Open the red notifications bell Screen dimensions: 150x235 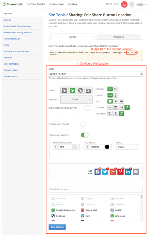point(124,4)
